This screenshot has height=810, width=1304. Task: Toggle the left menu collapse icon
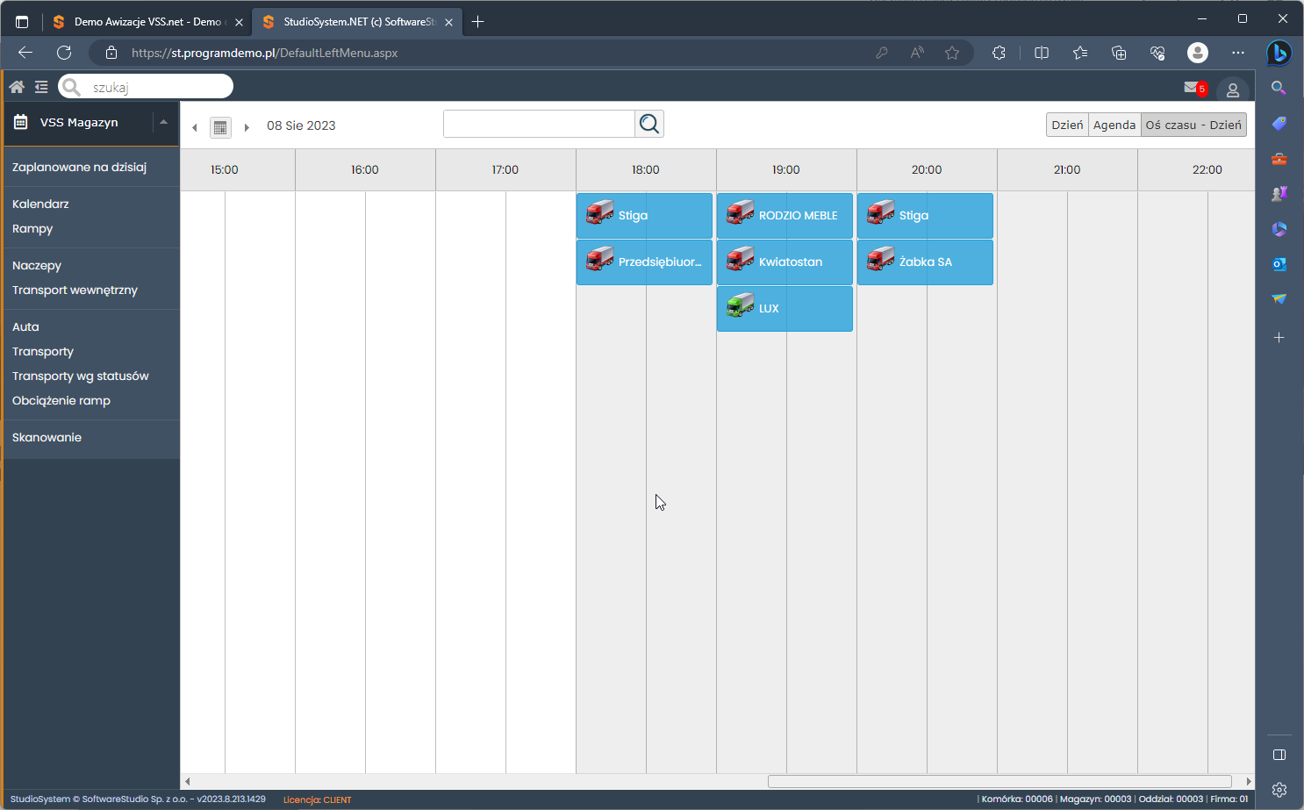[41, 87]
